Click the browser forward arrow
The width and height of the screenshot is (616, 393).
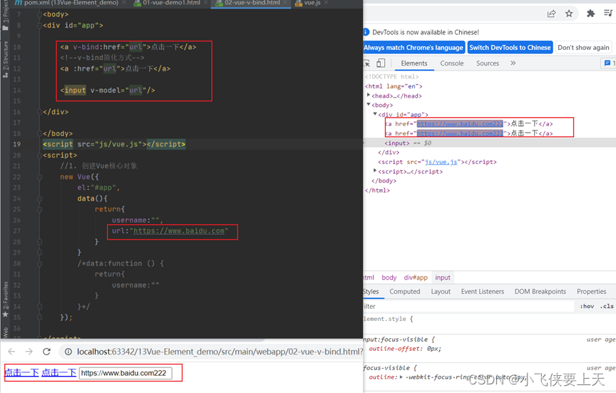point(29,352)
